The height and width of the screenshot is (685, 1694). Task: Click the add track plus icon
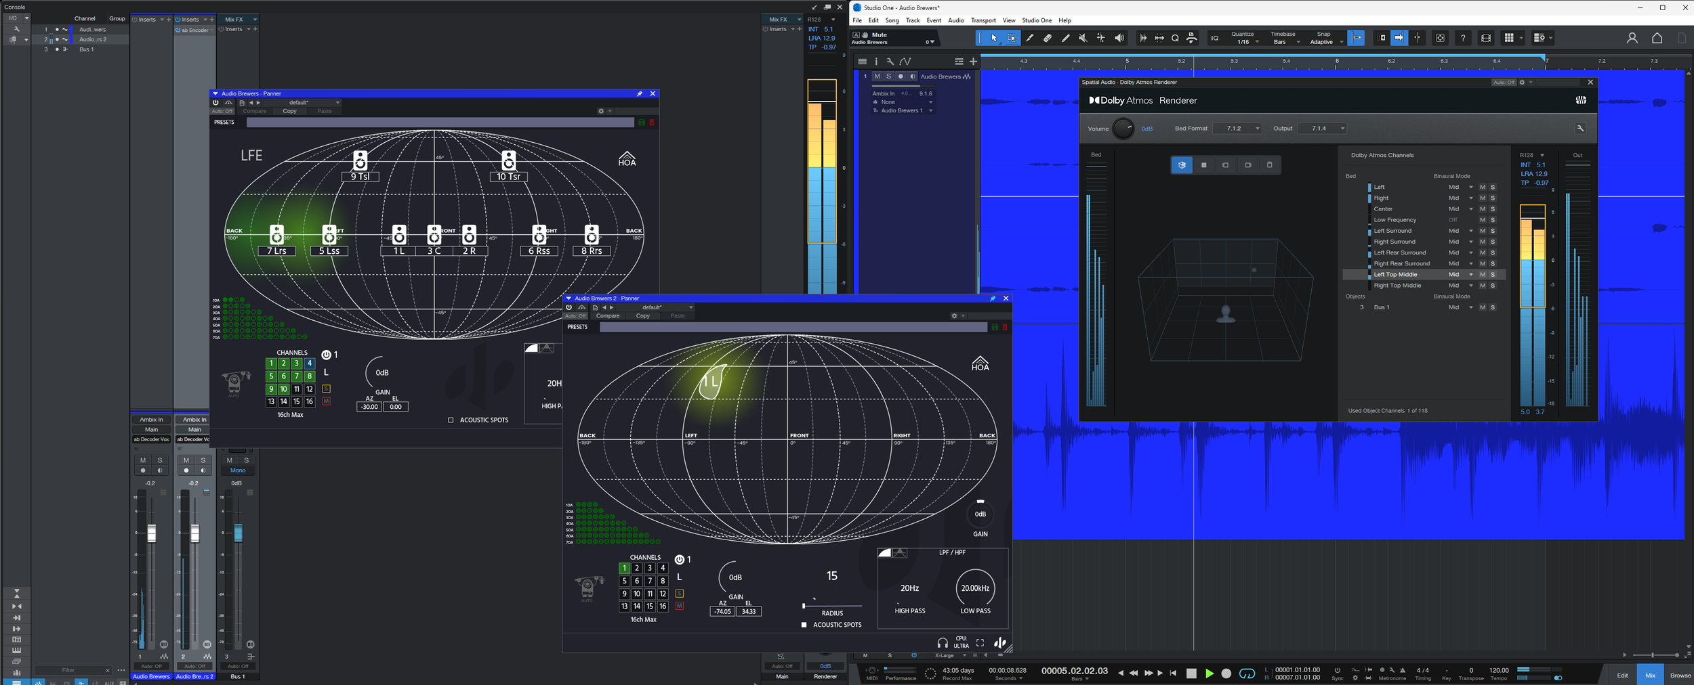[x=973, y=62]
